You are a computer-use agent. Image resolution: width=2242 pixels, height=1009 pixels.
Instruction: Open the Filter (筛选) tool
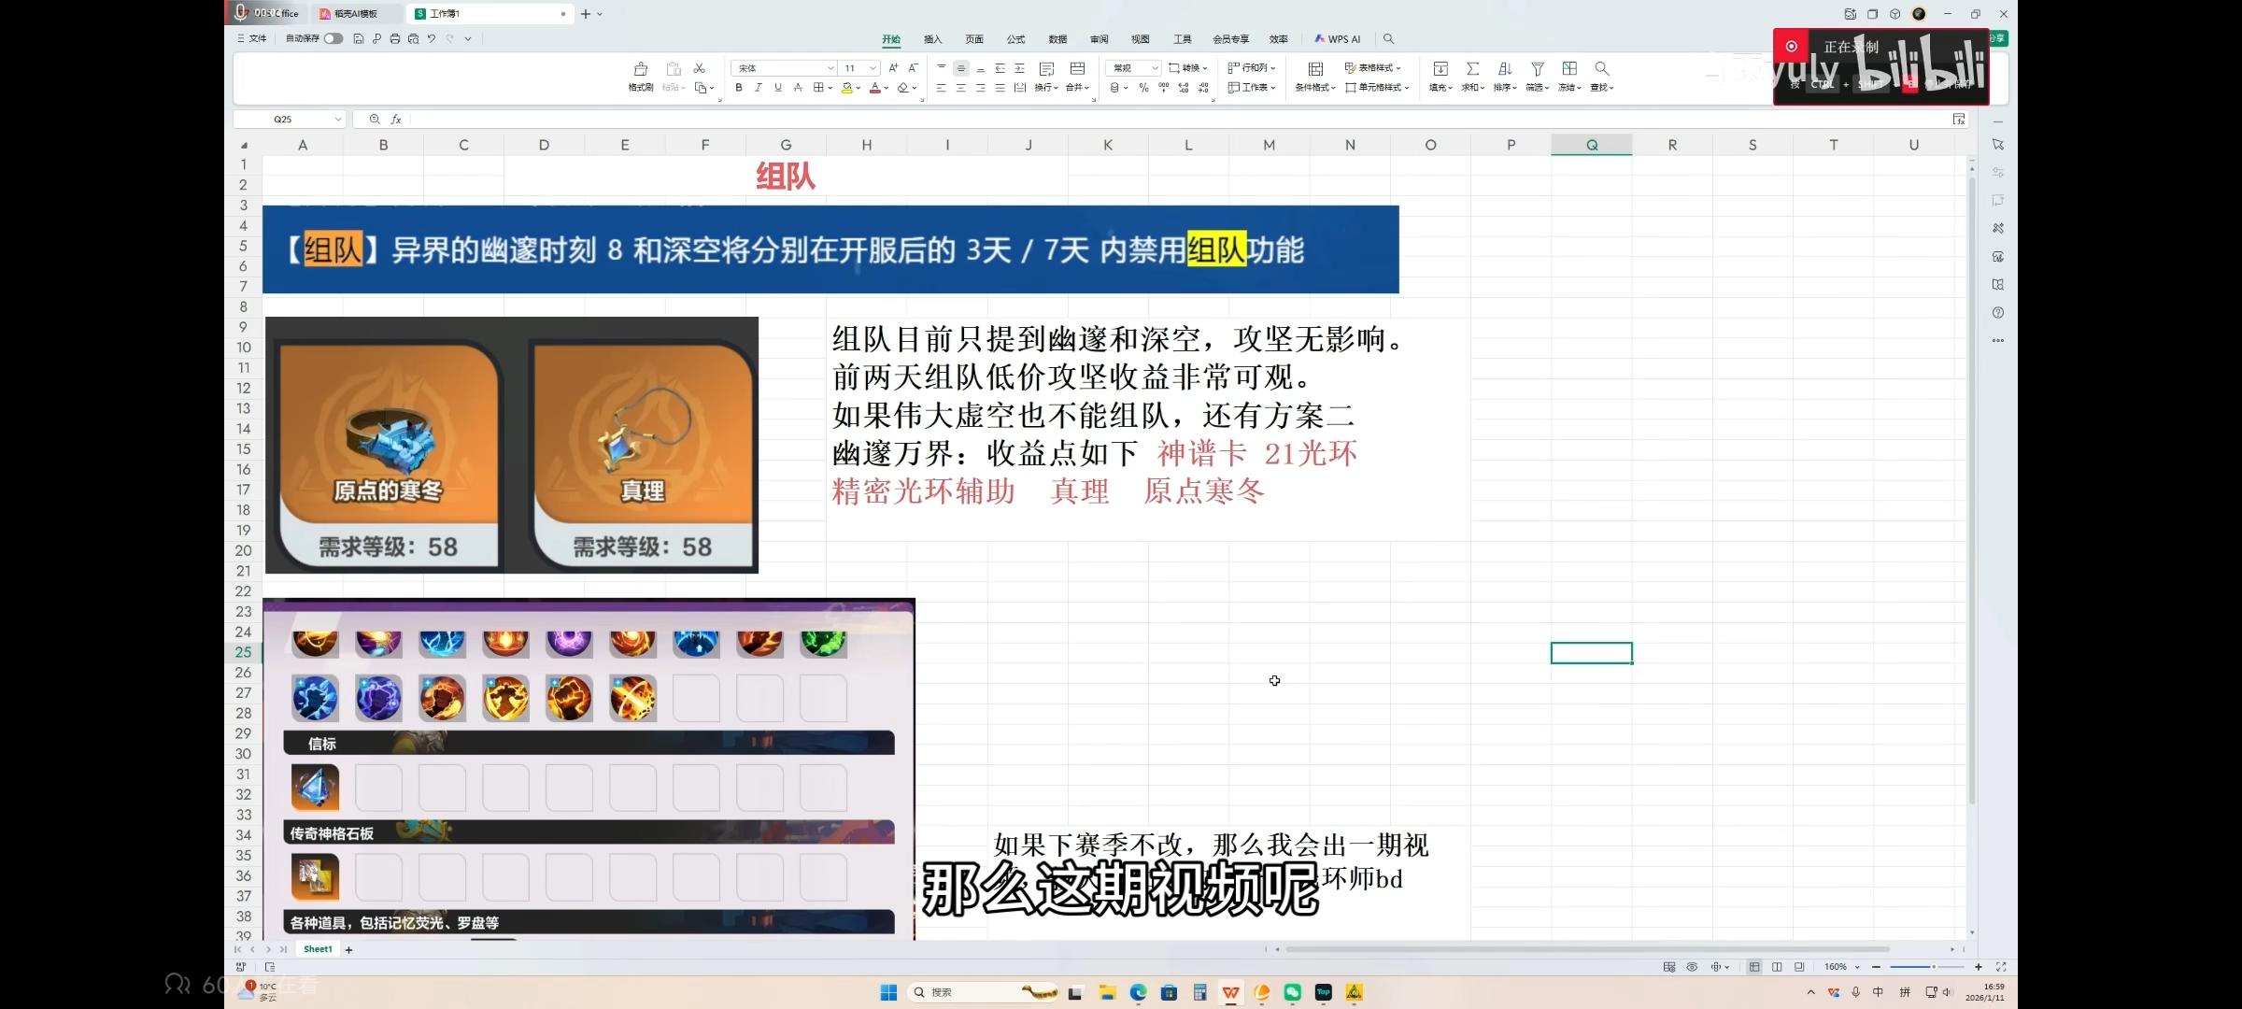[x=1537, y=69]
